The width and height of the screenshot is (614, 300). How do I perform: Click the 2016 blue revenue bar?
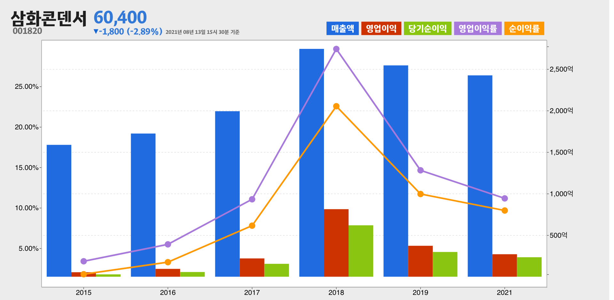143,205
